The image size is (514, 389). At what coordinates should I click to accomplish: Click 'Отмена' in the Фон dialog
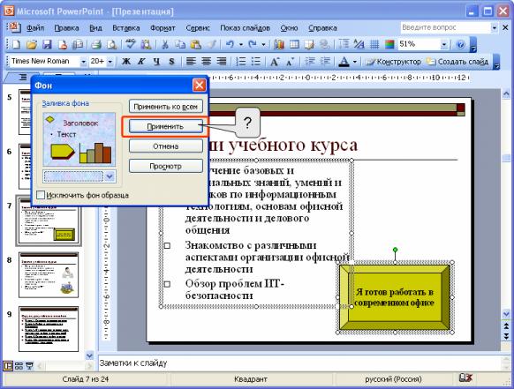click(x=165, y=146)
